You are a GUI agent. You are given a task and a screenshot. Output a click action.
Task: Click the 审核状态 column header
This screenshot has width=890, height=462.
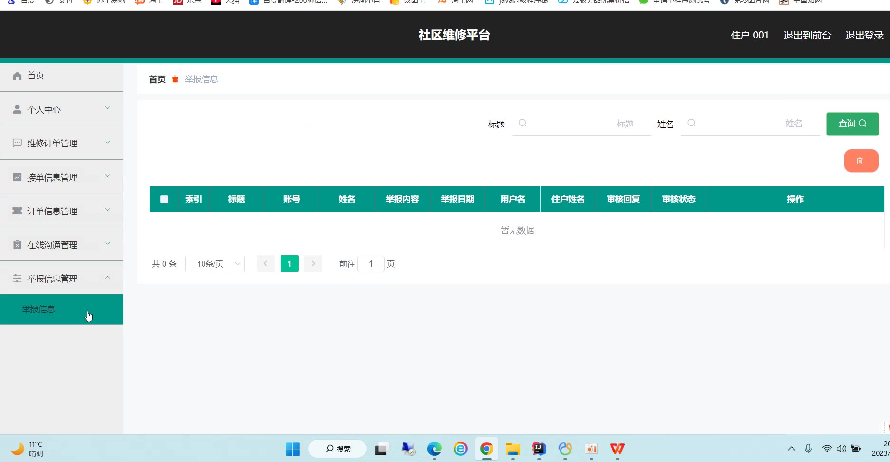pyautogui.click(x=679, y=199)
